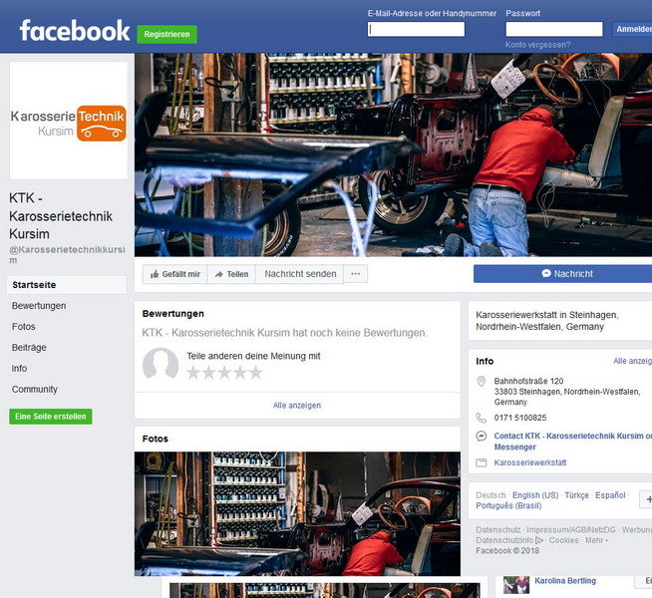Click Alle anzeigen under Bewertungen
Viewport: 652px width, 598px height.
point(297,406)
